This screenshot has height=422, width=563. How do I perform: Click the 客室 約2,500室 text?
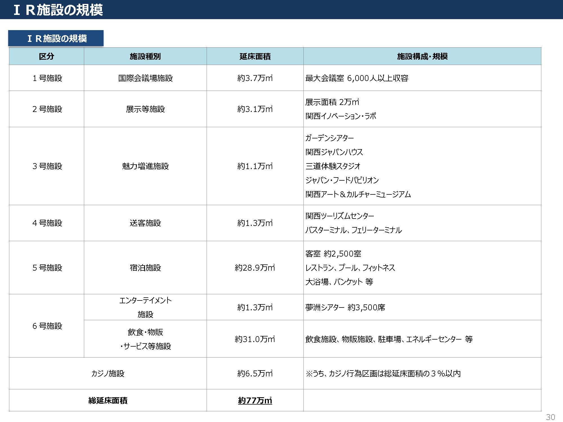point(333,254)
